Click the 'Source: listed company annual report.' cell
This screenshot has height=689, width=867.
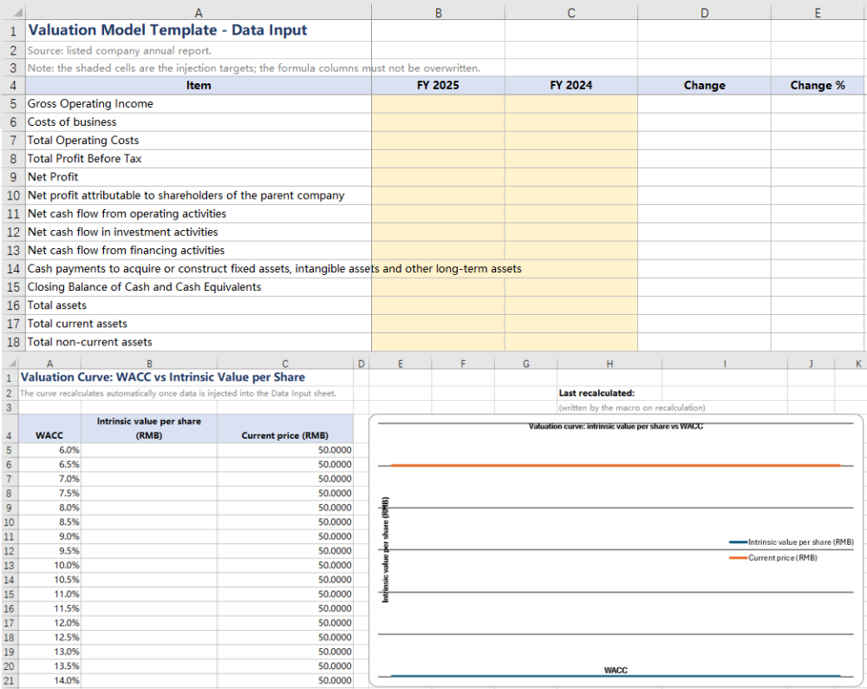pyautogui.click(x=198, y=50)
